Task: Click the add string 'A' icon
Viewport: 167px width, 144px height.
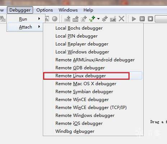Action: [x=84, y=19]
